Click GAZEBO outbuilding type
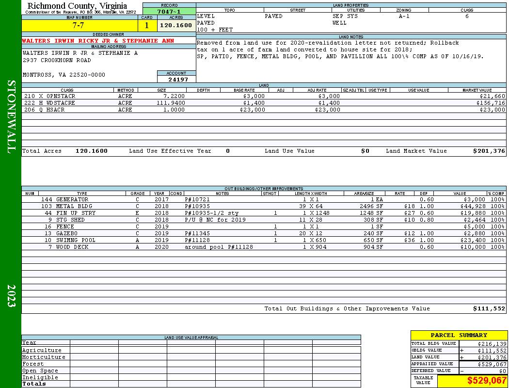509x388 pixels. [x=66, y=233]
